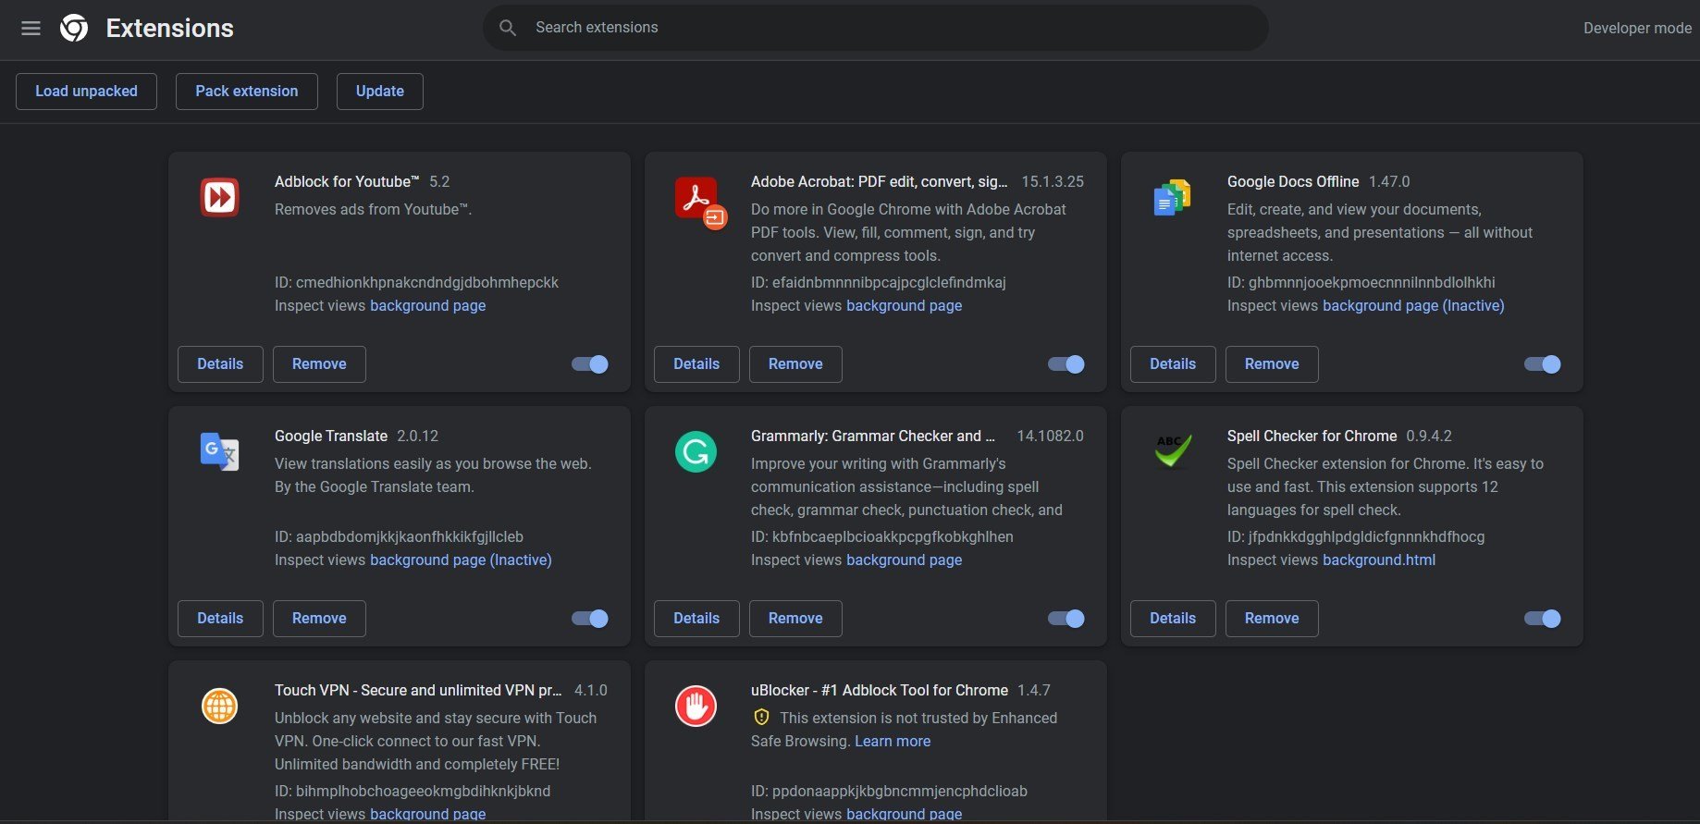
Task: Open Details for Spell Checker for Chrome
Action: (1173, 619)
